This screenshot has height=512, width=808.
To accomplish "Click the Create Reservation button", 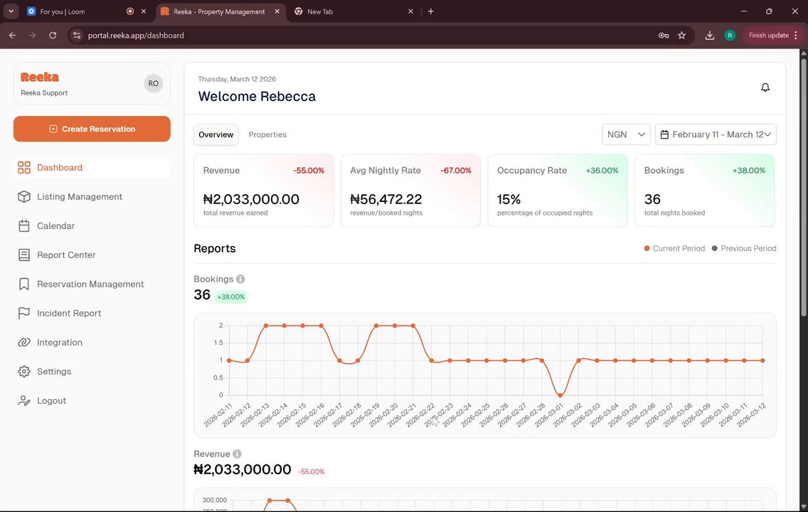I will (92, 129).
